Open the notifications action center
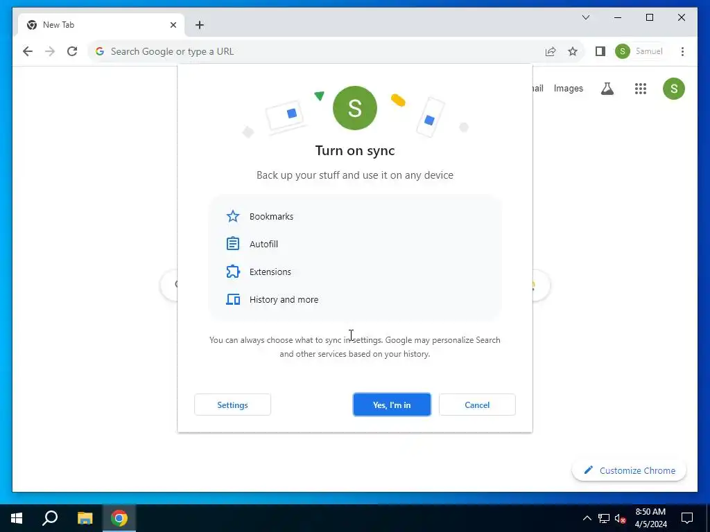This screenshot has width=710, height=532. pyautogui.click(x=687, y=518)
